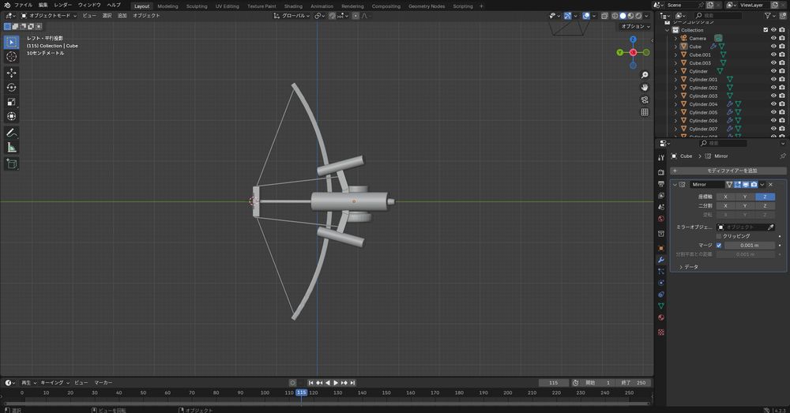The height and width of the screenshot is (413, 790).
Task: Open the Options dropdown in viewport
Action: coord(635,26)
